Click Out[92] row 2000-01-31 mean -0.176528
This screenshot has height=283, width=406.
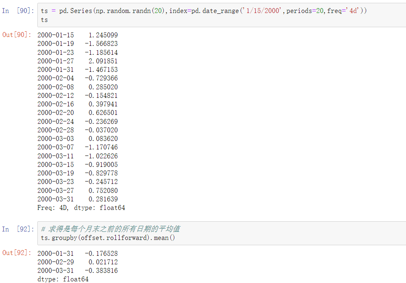pyautogui.click(x=78, y=253)
